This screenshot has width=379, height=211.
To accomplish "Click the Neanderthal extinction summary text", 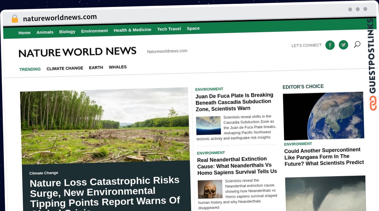I will point(237,194).
